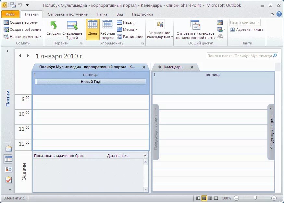284x203 pixels.
Task: Close the Полибук Мультимедиа calendar tab
Action: pos(144,67)
